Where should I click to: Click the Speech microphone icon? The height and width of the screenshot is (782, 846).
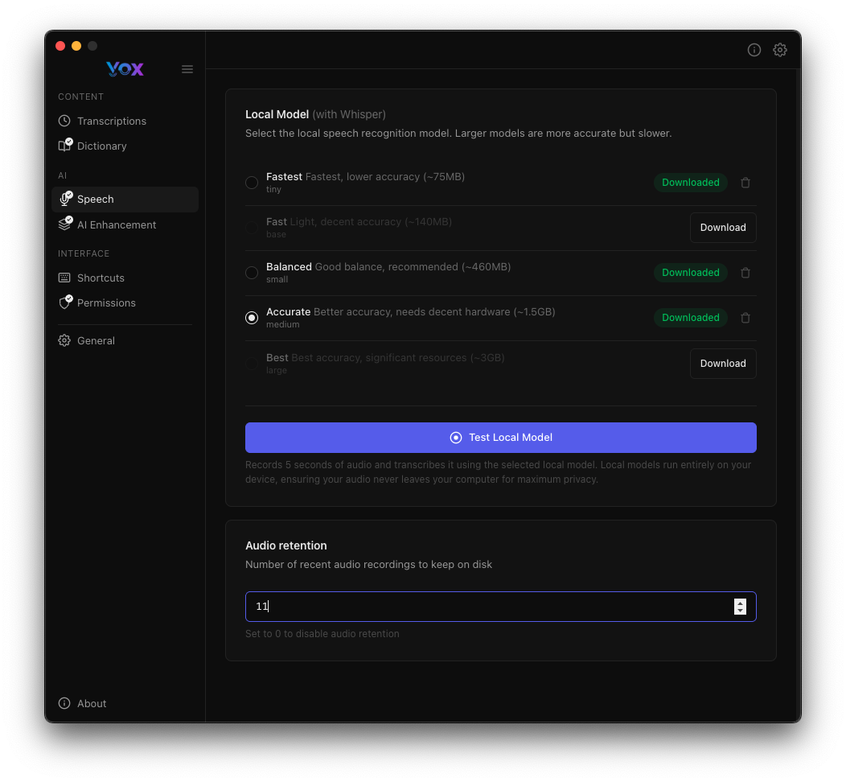(64, 199)
